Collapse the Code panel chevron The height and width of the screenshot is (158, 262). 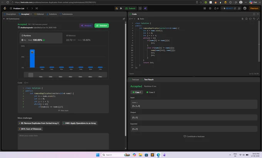(x=258, y=14)
